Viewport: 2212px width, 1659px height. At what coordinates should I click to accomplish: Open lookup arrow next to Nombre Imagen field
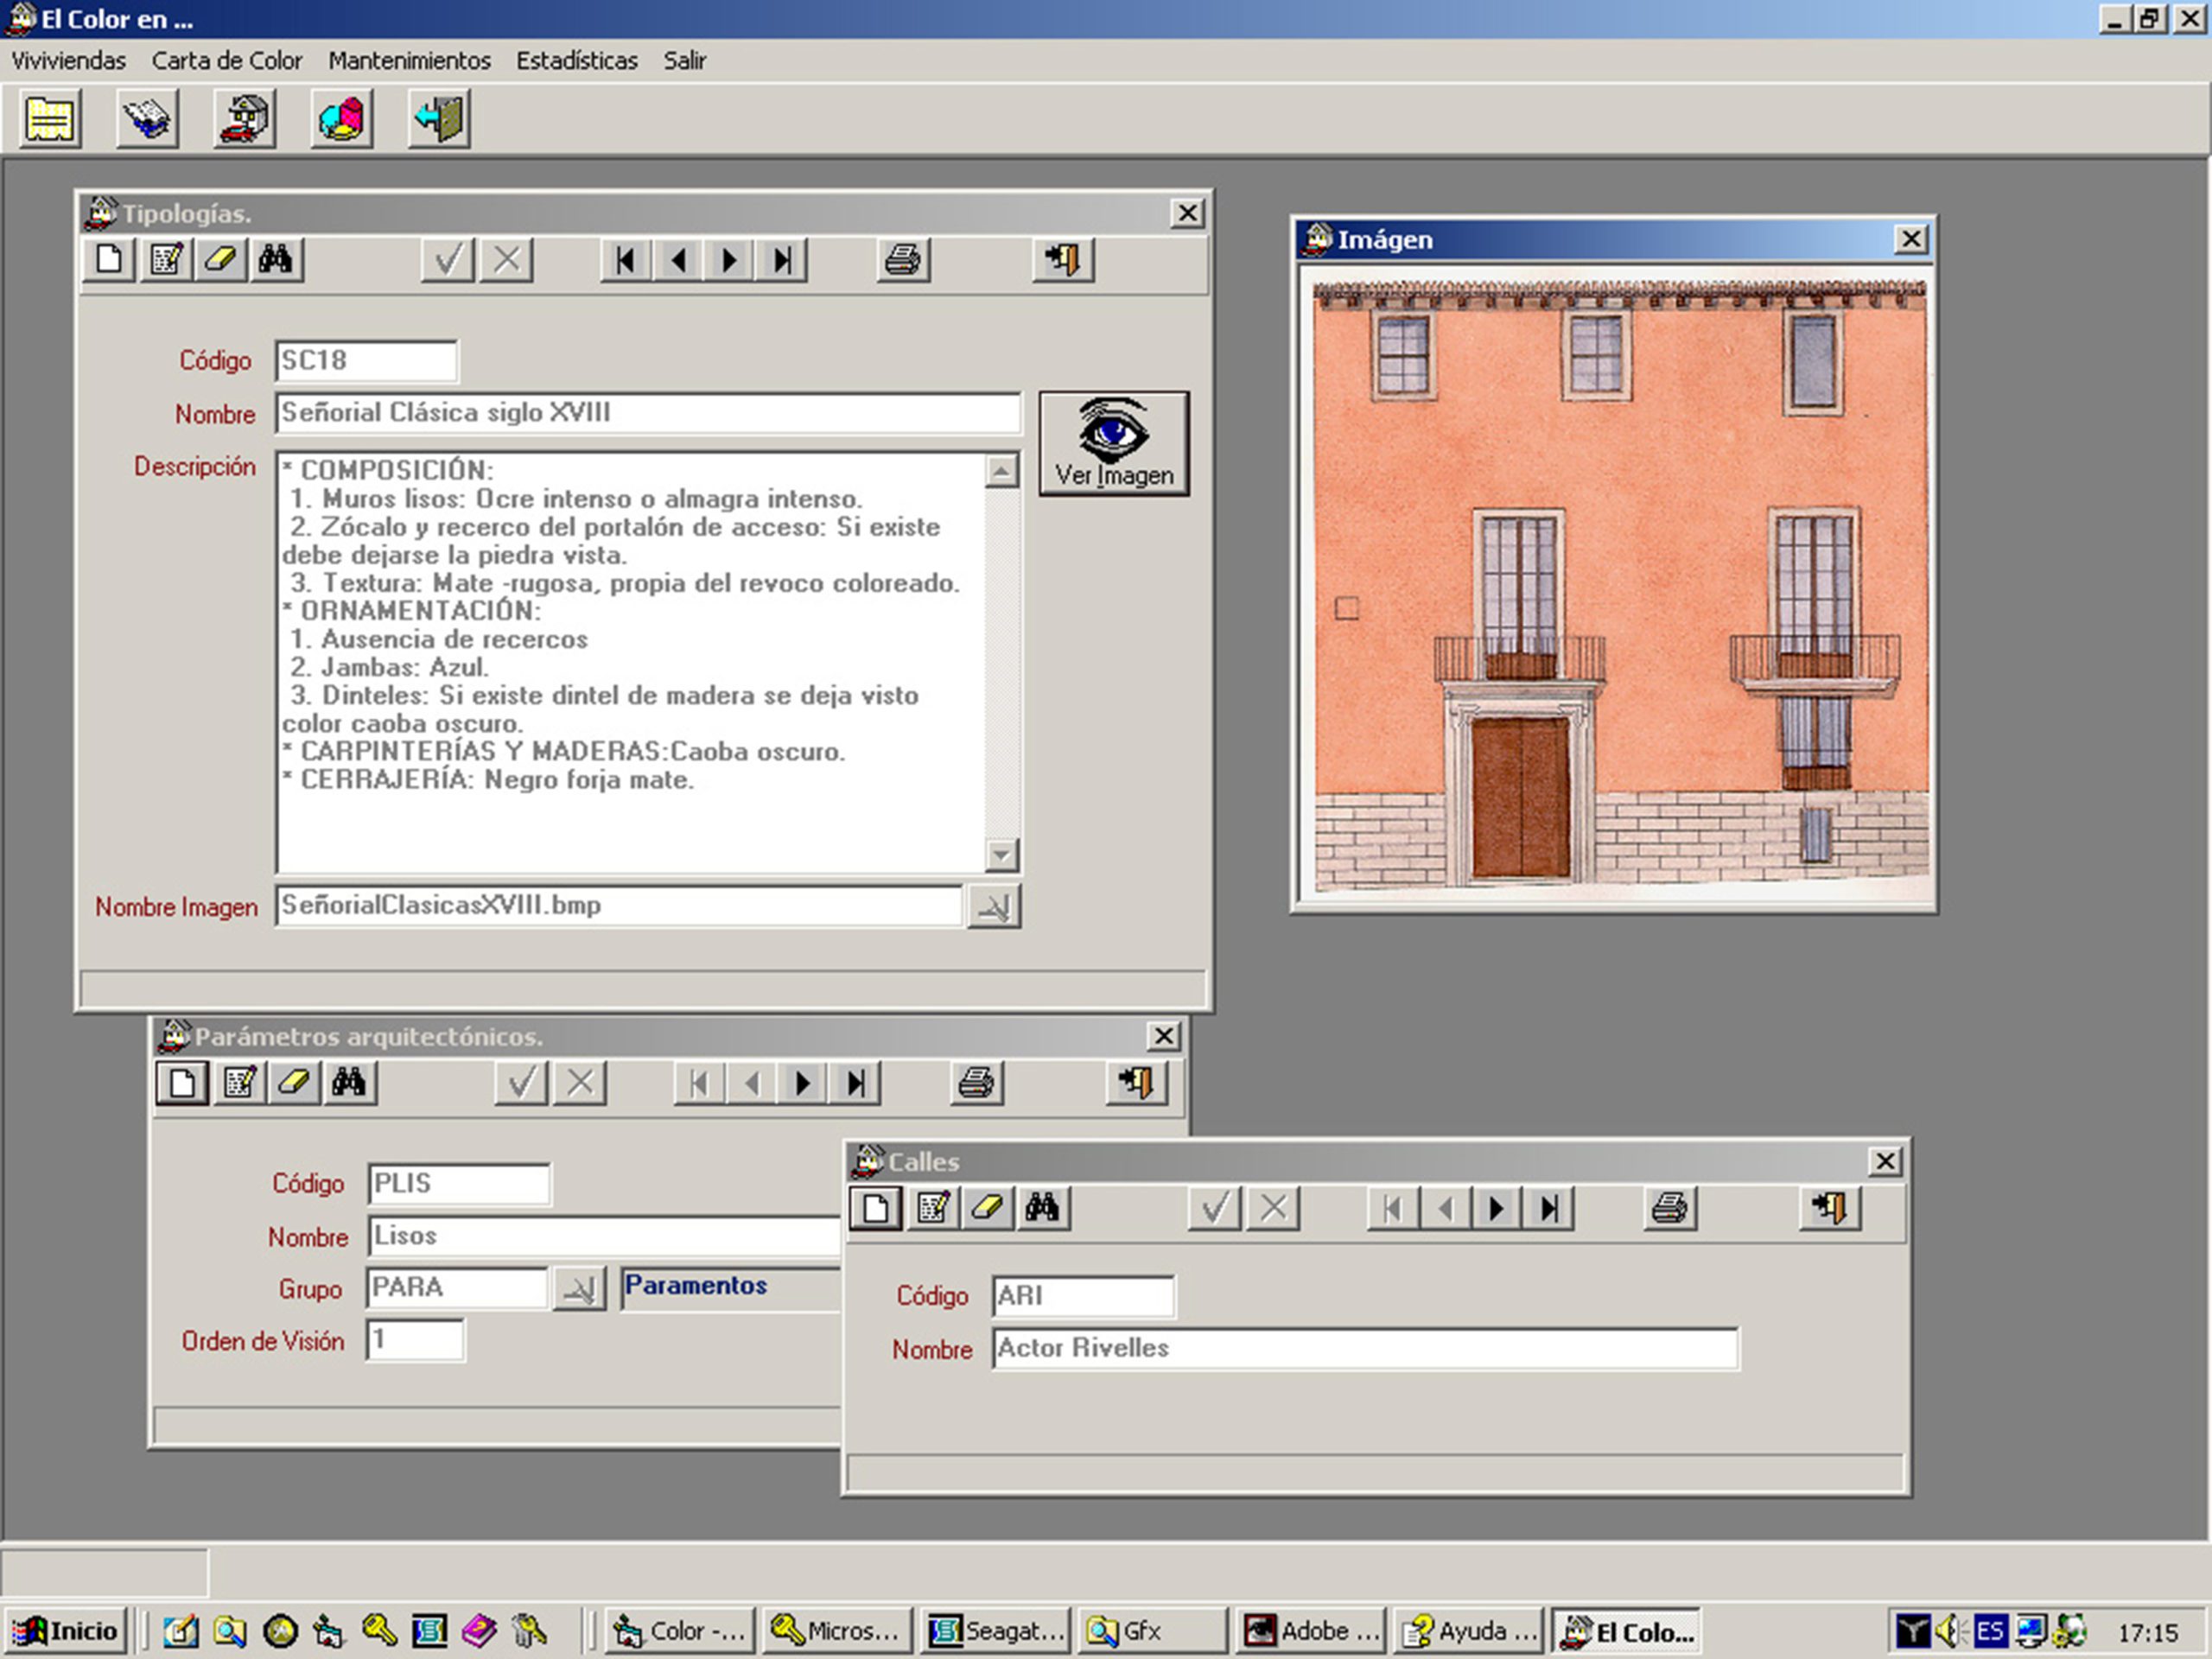[x=994, y=907]
